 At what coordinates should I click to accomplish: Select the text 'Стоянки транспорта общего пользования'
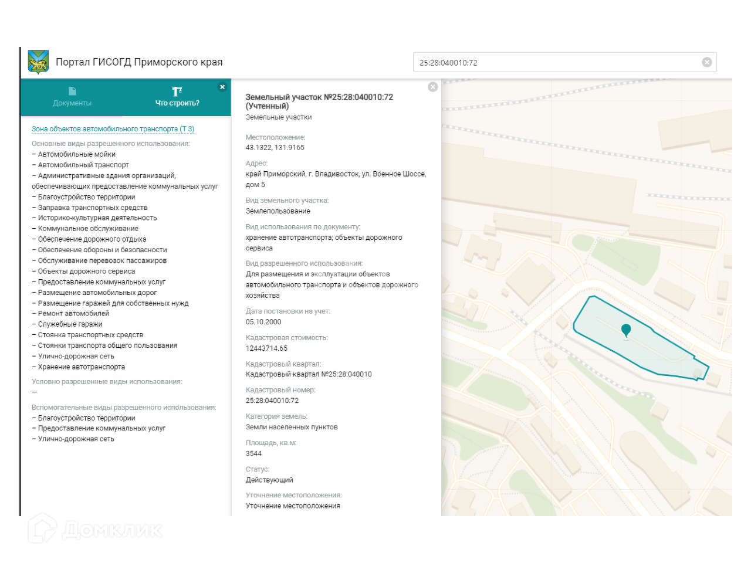(107, 345)
